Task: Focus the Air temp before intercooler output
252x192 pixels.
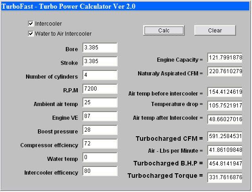Action: point(225,92)
